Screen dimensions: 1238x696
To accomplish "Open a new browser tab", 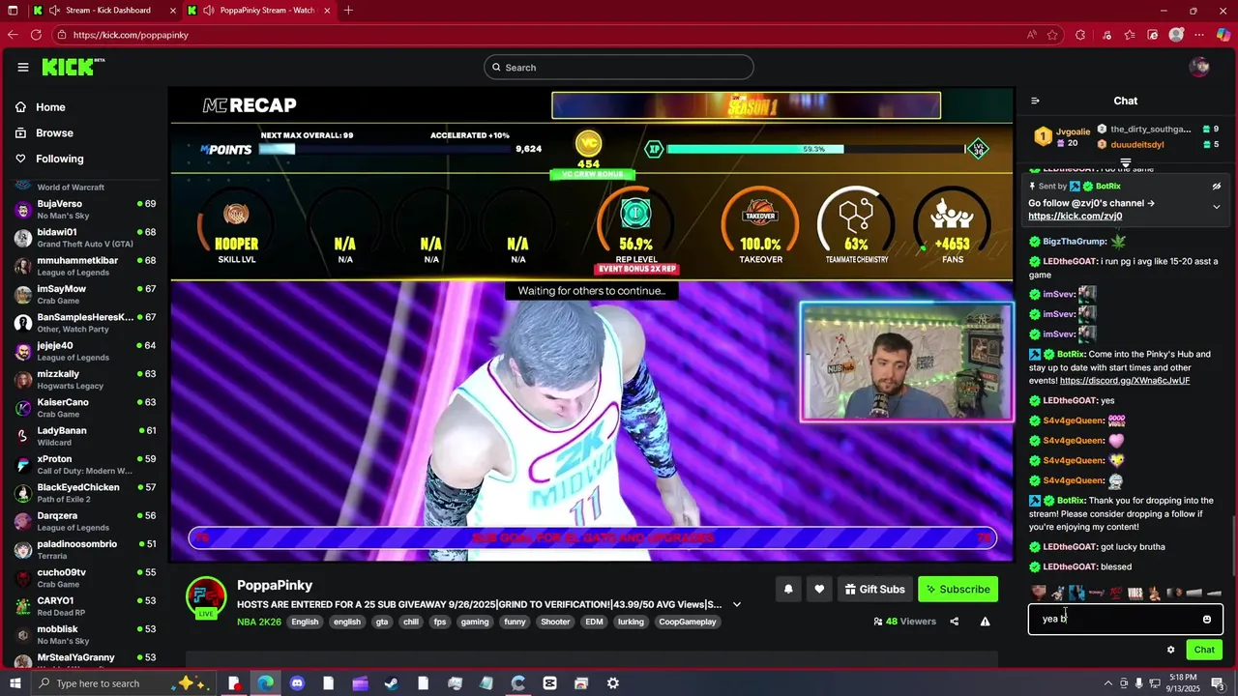I will 348,11.
